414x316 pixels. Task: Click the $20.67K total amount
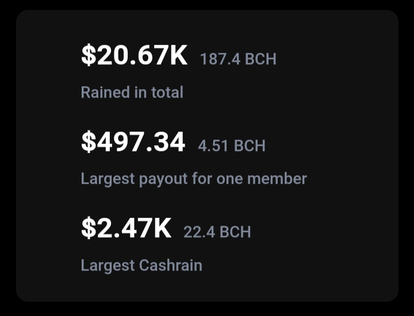(135, 55)
